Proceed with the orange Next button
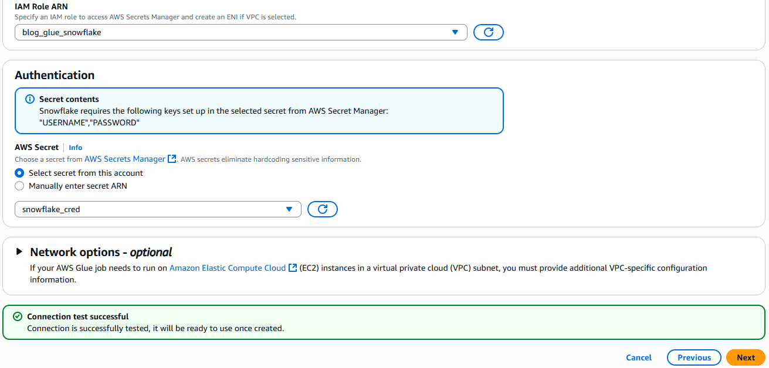The height and width of the screenshot is (368, 769). 746,357
